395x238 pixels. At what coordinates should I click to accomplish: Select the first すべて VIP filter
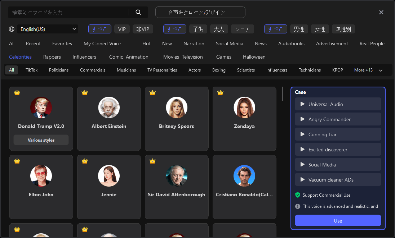point(99,29)
